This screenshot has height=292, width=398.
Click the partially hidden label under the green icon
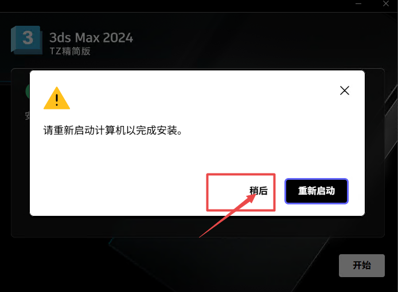28,115
